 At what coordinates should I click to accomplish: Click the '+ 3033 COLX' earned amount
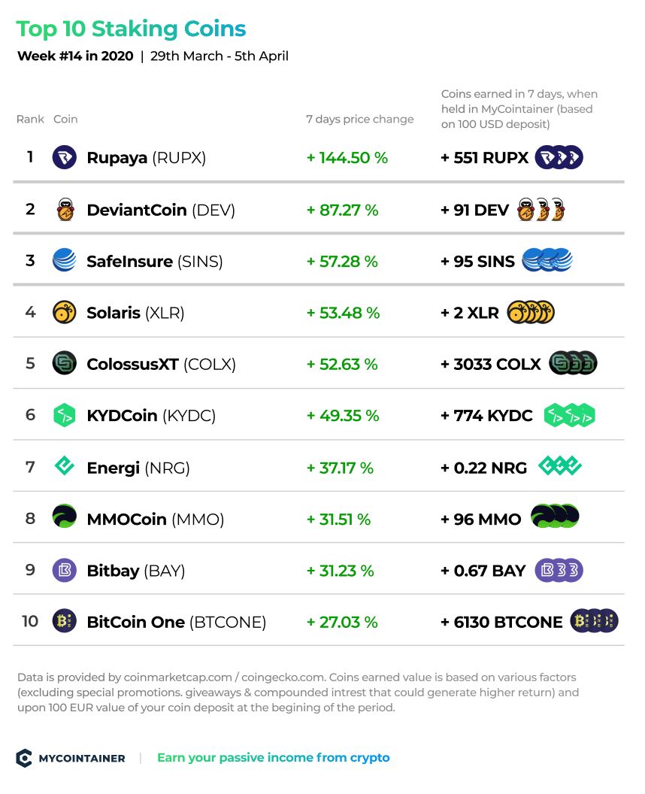click(x=491, y=364)
